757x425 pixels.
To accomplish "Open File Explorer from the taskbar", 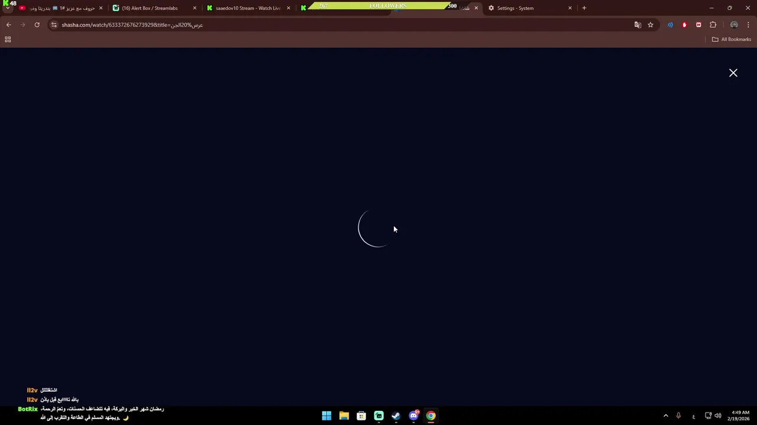I will coord(344,416).
